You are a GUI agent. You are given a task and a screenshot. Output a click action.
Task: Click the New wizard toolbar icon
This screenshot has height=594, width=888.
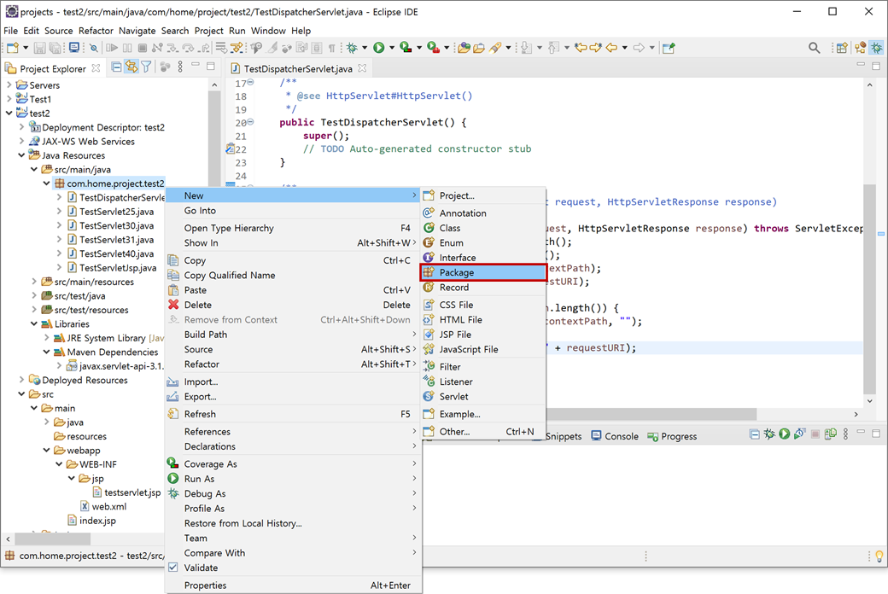pyautogui.click(x=13, y=48)
